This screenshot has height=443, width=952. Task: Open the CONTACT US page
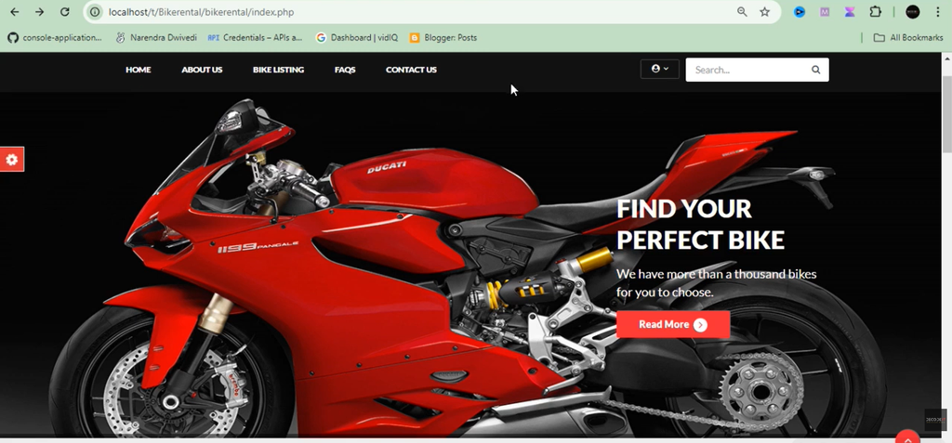point(411,70)
